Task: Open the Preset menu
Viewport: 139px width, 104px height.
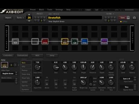Action: tap(33, 10)
